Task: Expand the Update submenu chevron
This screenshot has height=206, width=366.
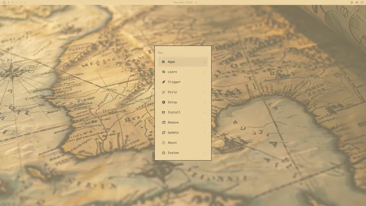Action: pyautogui.click(x=205, y=132)
